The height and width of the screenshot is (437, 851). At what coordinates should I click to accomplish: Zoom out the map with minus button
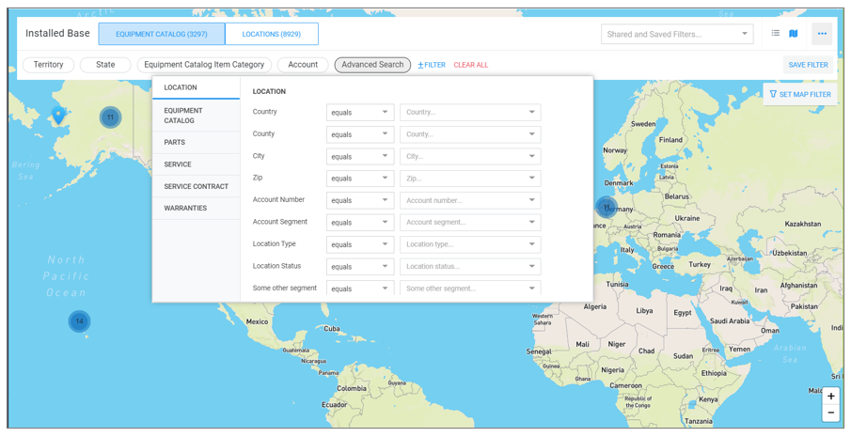(830, 414)
